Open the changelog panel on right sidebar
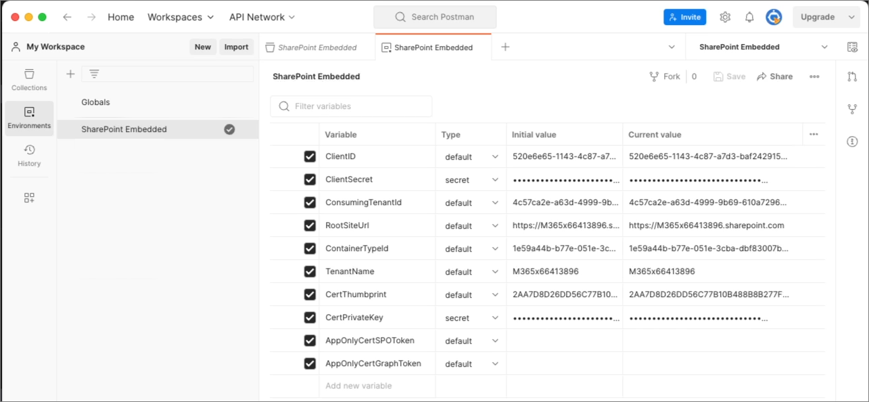The image size is (869, 402). (851, 76)
